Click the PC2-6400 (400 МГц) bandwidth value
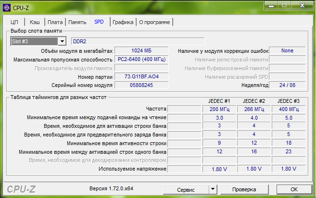316x198 pixels. click(x=141, y=59)
